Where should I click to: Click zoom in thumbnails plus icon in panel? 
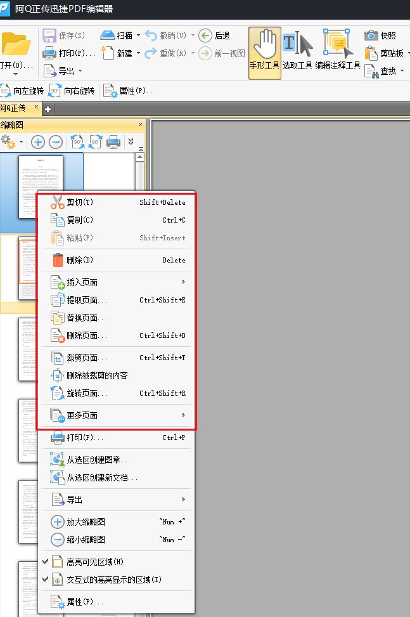(38, 142)
